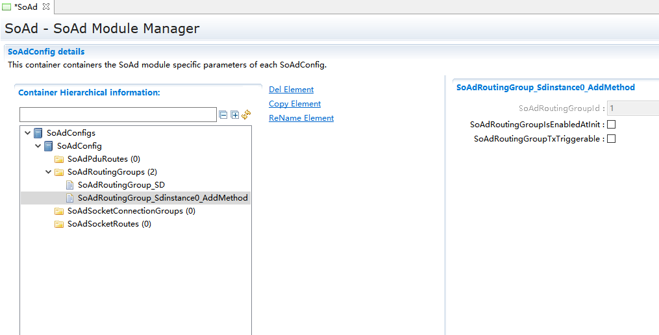Click the Copy Element link
The height and width of the screenshot is (335, 659).
pyautogui.click(x=295, y=104)
